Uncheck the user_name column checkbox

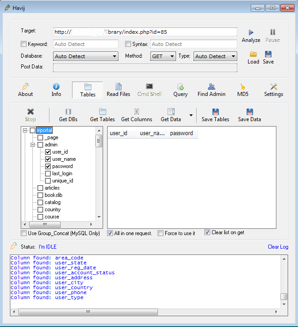point(48,159)
